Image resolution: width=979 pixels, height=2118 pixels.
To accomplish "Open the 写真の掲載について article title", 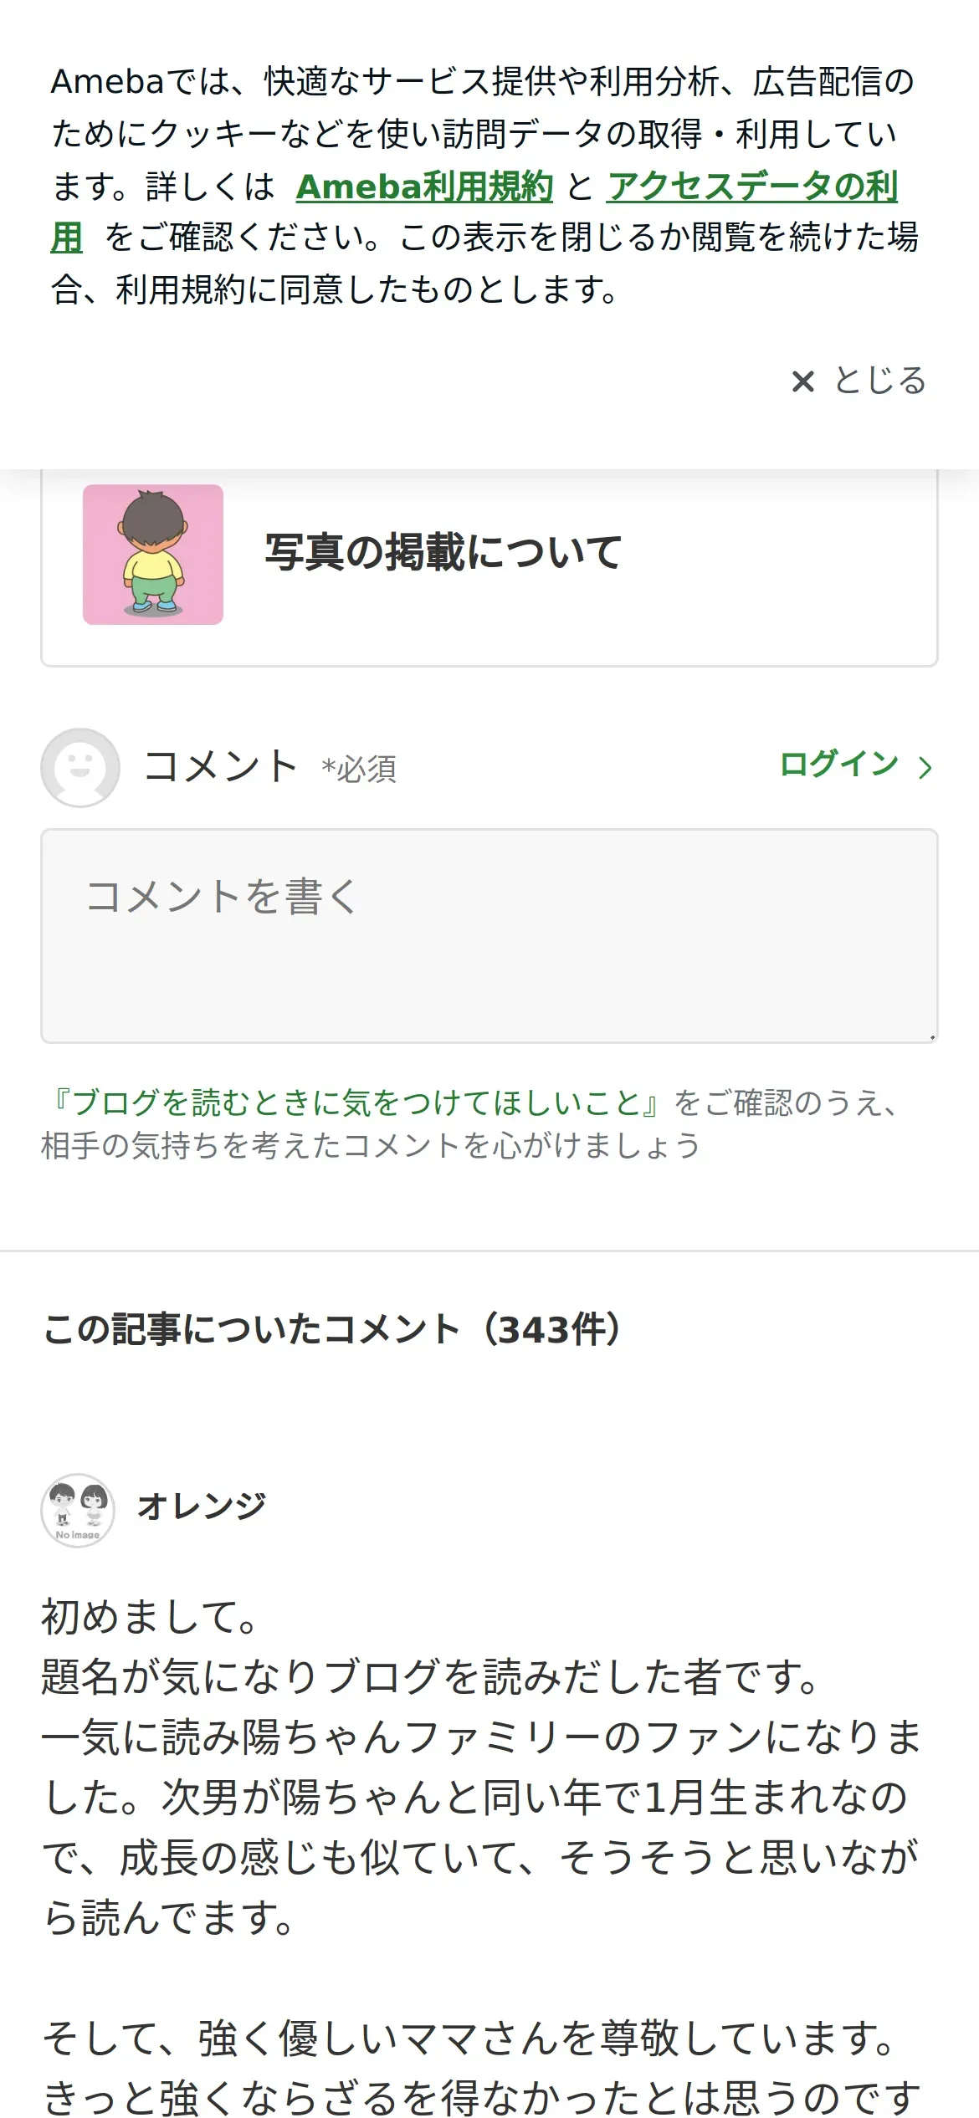I will pyautogui.click(x=443, y=553).
